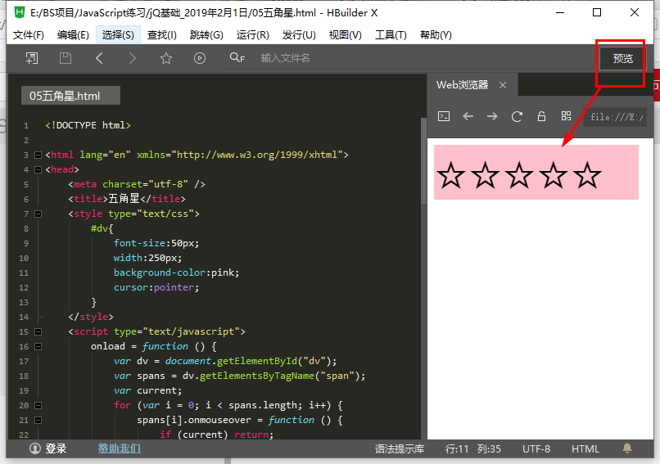Go back with the left chevron icon

pyautogui.click(x=99, y=58)
